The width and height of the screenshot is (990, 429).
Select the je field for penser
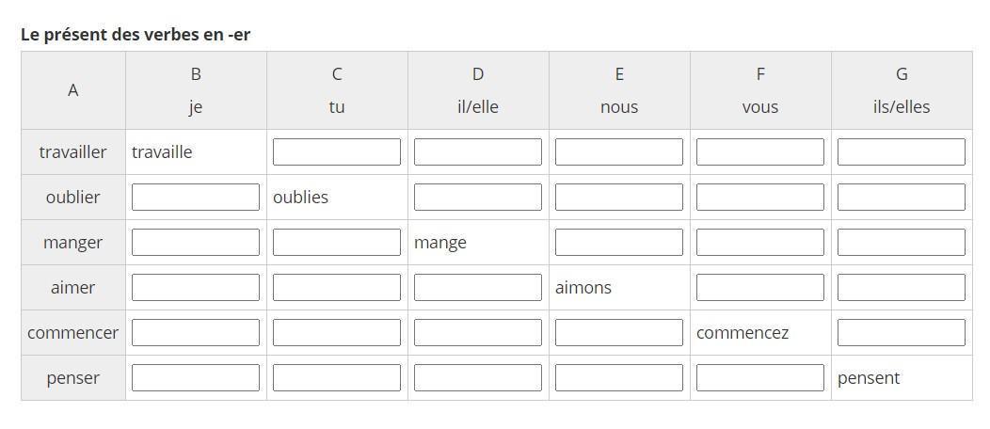pos(196,378)
